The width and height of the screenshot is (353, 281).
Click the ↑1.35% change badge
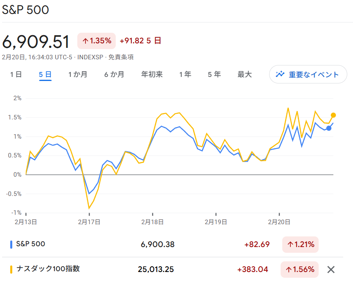pyautogui.click(x=96, y=40)
